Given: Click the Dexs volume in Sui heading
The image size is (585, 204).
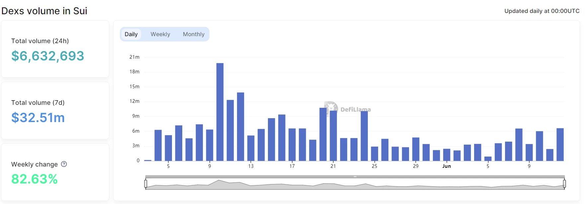Looking at the screenshot, I should click(x=44, y=11).
